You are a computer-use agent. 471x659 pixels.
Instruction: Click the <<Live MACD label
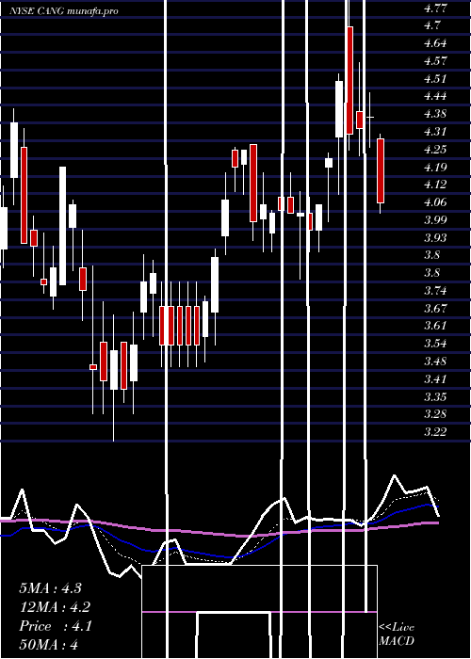click(397, 634)
